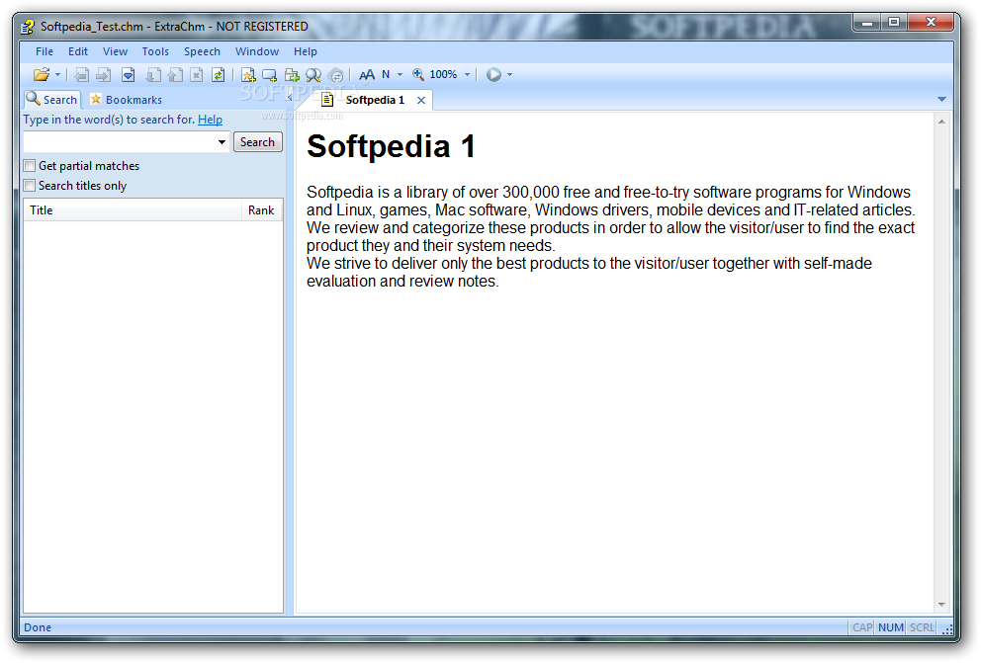The width and height of the screenshot is (981, 663).
Task: Click the SCRL status bar indicator
Action: (x=922, y=626)
